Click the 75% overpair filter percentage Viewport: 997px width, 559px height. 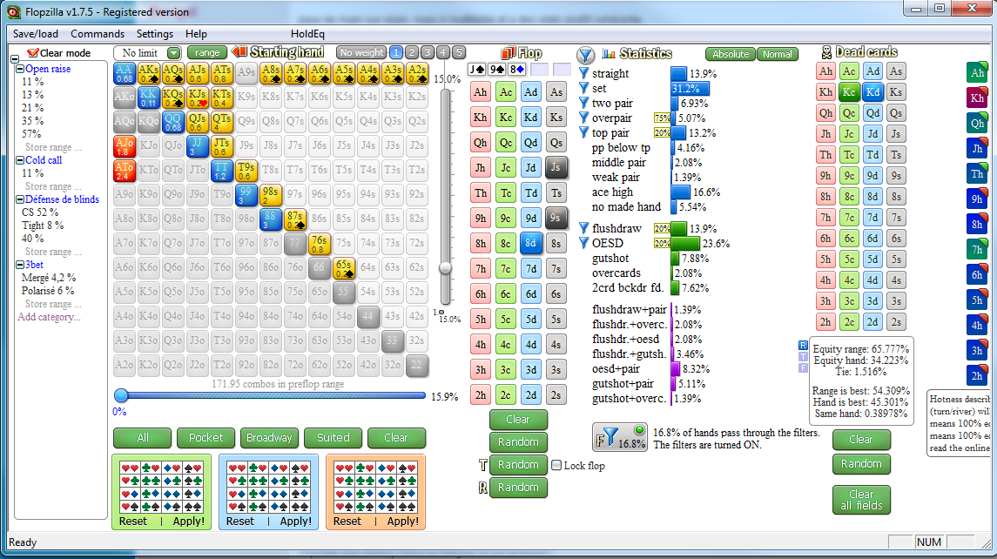point(662,118)
